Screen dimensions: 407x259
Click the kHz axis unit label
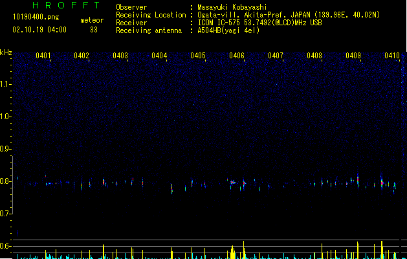tap(6, 52)
